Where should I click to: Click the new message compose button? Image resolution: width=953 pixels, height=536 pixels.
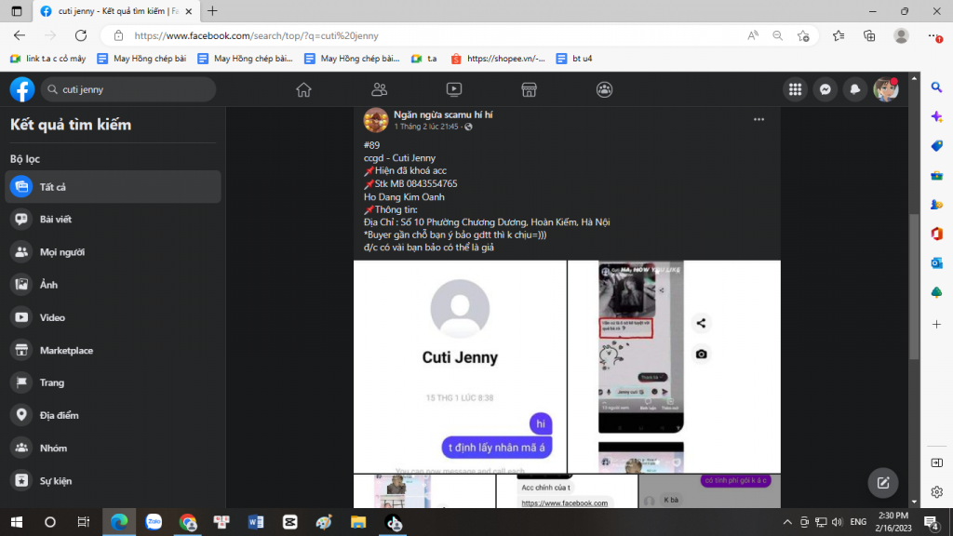click(883, 483)
